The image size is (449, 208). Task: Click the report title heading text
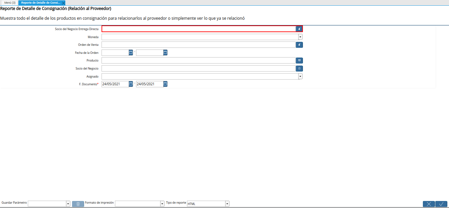point(56,8)
